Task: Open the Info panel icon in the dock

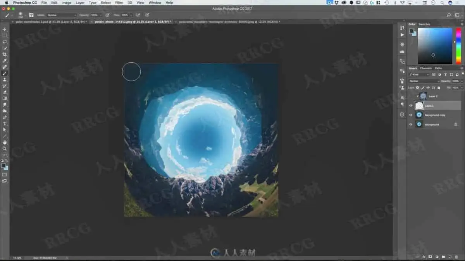Action: (x=402, y=114)
